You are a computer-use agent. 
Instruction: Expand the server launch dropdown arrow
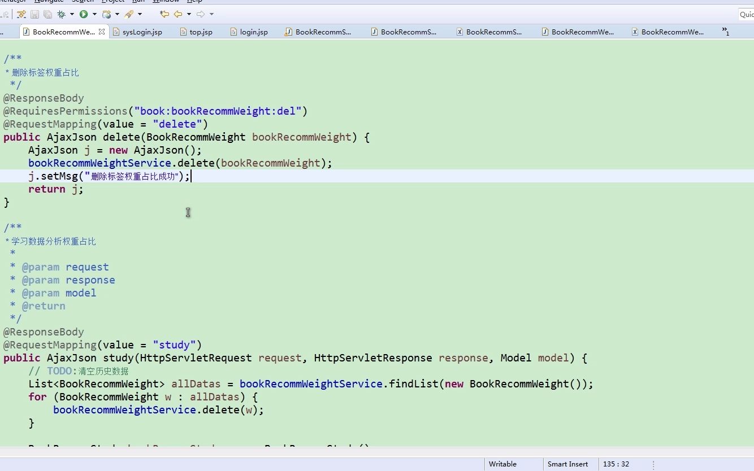(x=118, y=14)
